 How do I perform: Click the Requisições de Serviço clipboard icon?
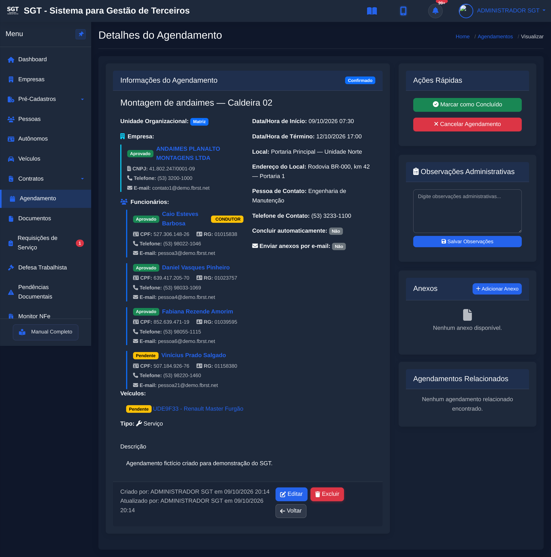click(11, 243)
